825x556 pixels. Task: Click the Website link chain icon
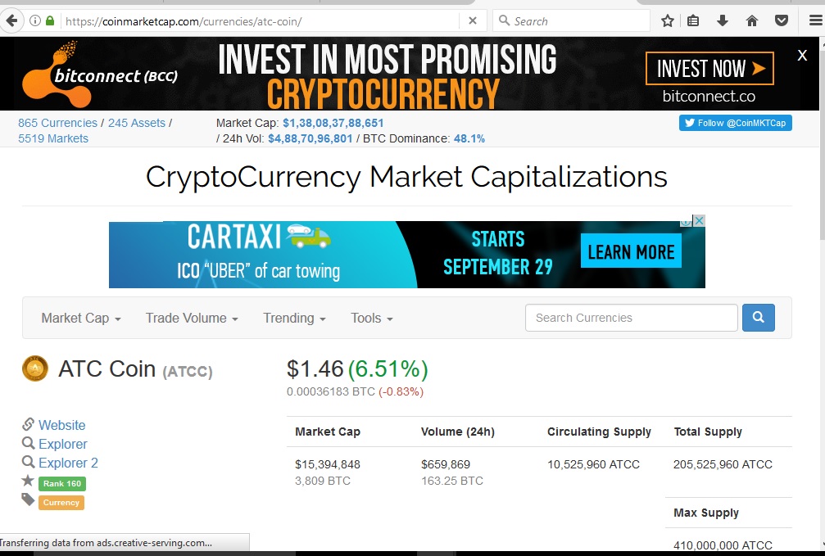[29, 425]
